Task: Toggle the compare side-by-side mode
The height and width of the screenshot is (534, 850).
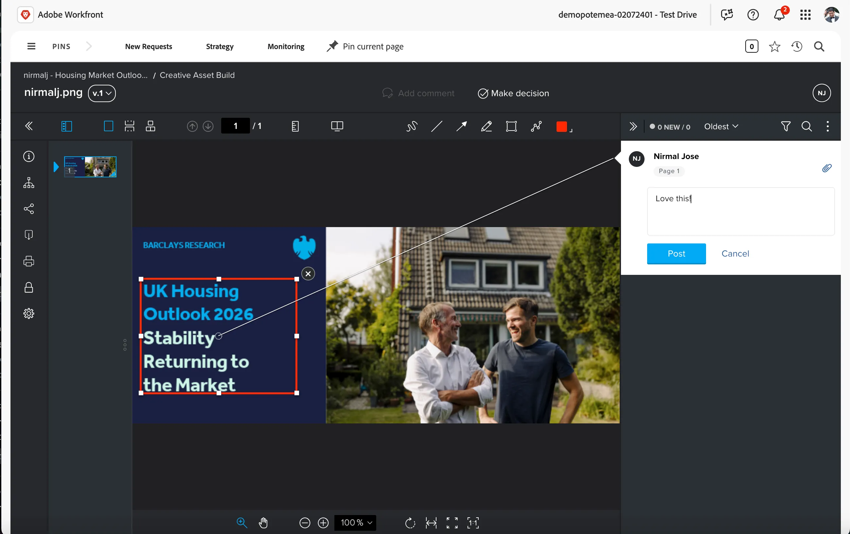Action: (337, 126)
